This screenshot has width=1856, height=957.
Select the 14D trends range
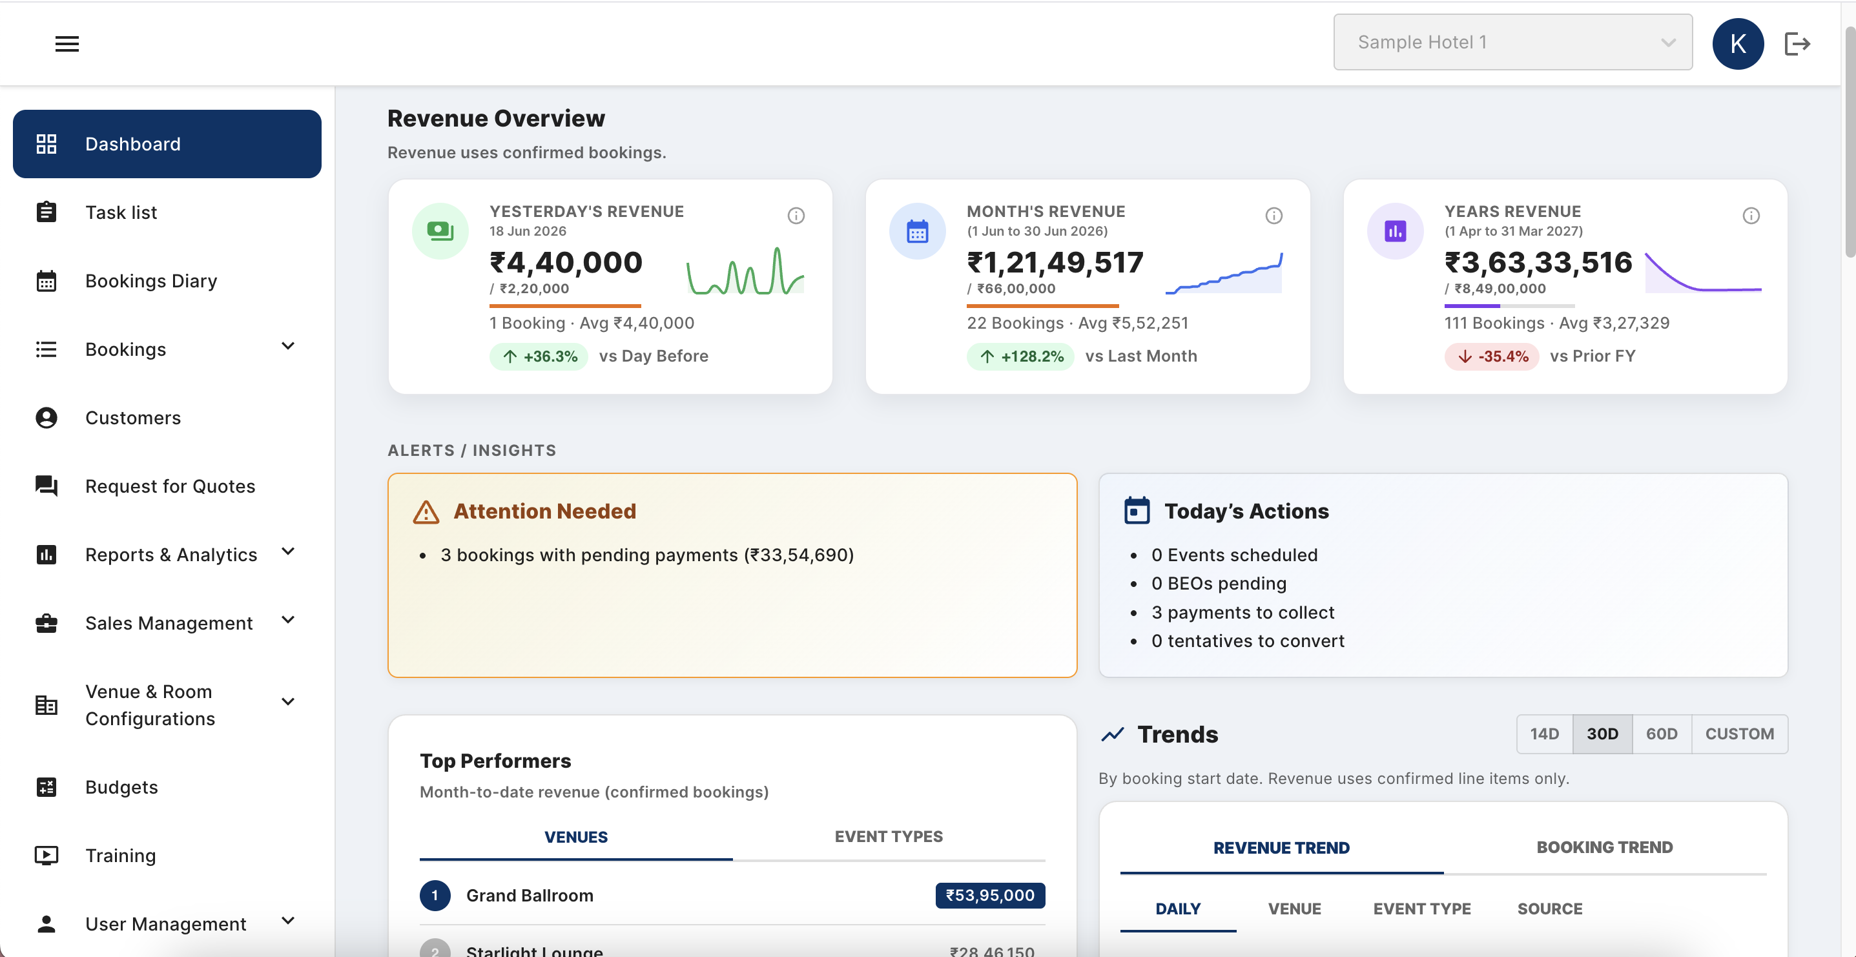[1544, 734]
